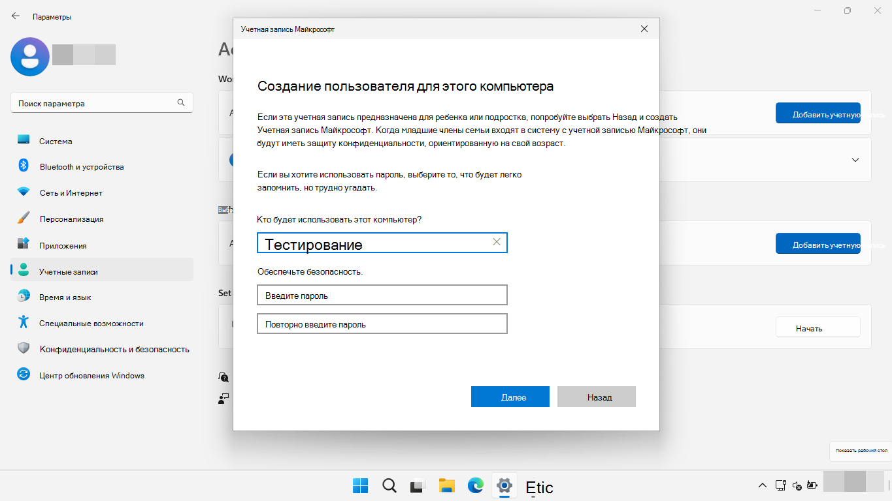This screenshot has height=501, width=892.
Task: Click the Приложения apps icon
Action: (24, 243)
